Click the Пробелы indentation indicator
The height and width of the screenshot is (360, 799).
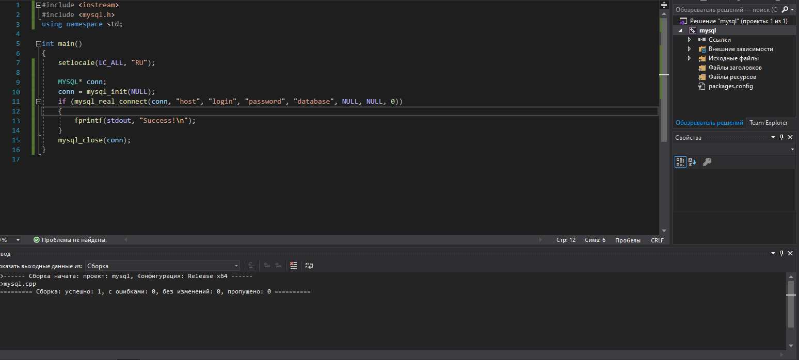tap(628, 240)
